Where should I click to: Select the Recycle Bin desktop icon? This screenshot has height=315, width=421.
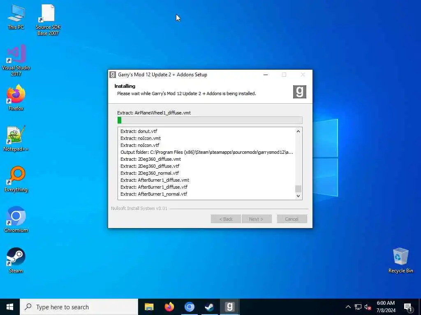click(400, 260)
